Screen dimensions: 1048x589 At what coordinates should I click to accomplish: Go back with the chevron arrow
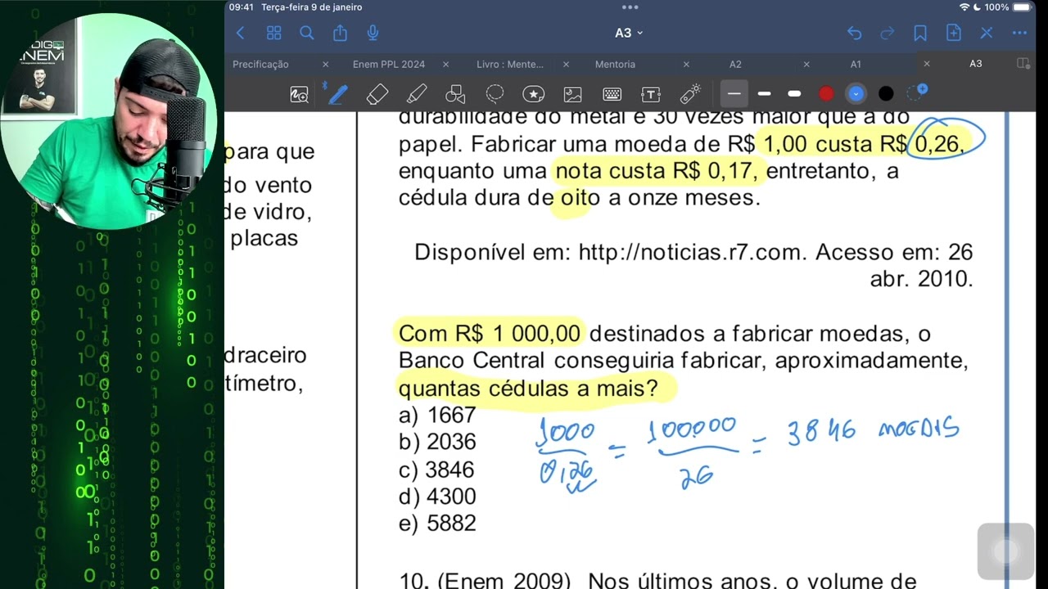tap(240, 33)
